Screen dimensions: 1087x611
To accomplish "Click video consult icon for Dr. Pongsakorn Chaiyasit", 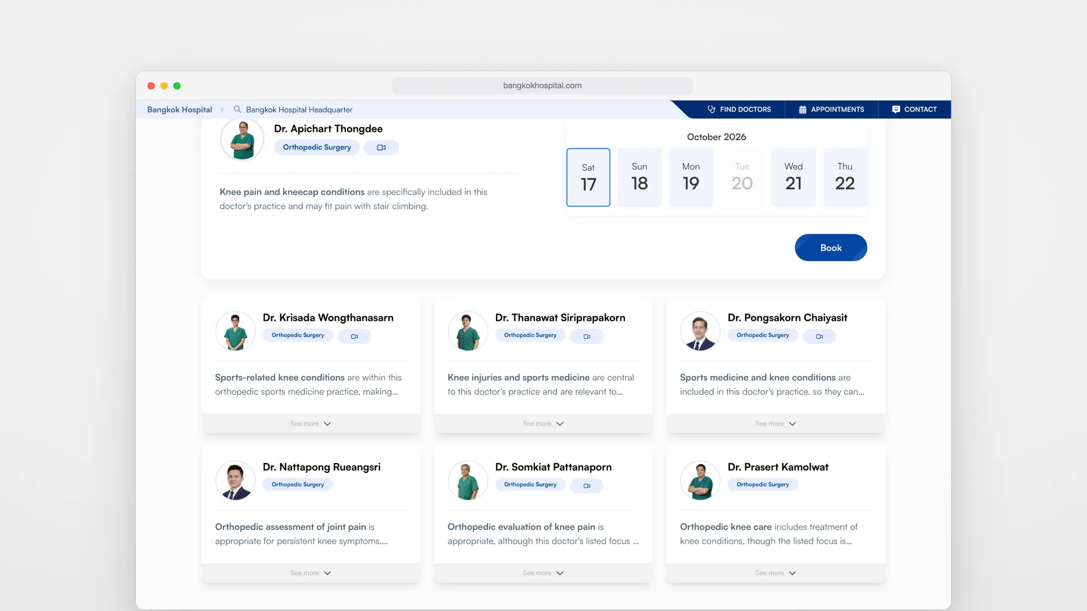I will click(x=819, y=337).
